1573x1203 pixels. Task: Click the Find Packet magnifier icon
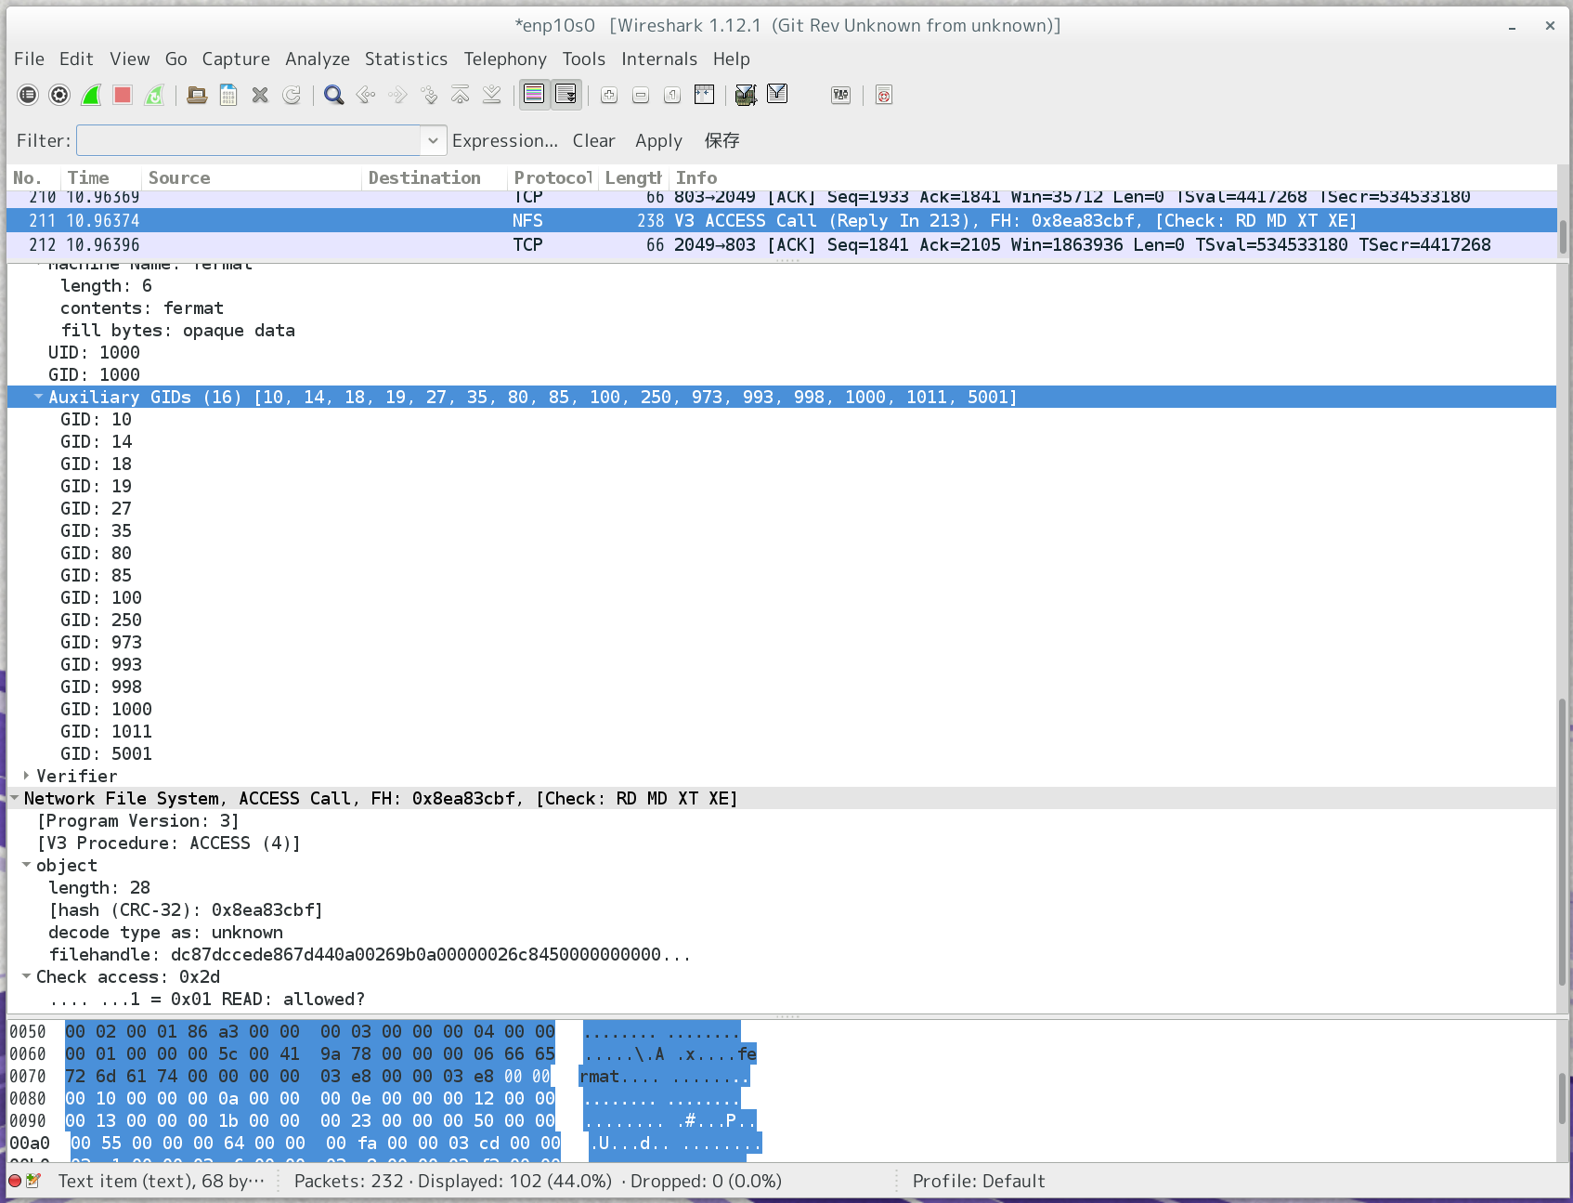[x=334, y=95]
